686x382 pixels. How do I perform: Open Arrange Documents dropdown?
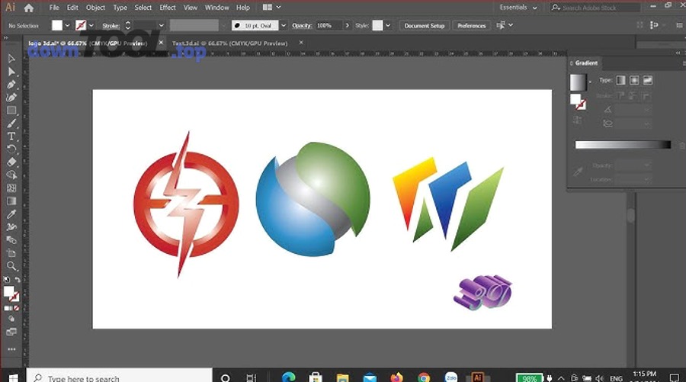[271, 8]
